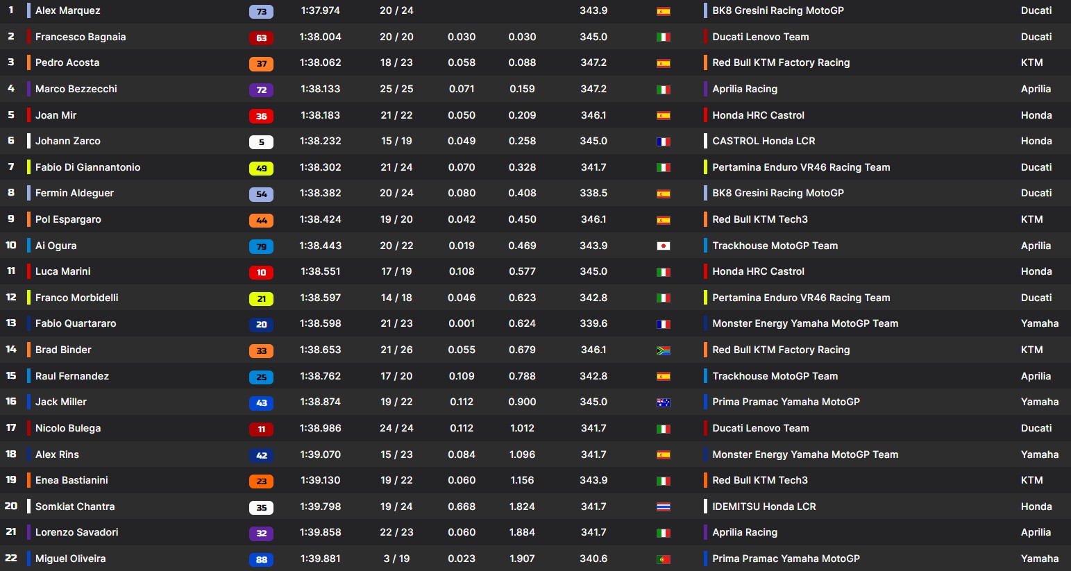1071x571 pixels.
Task: Click the Thai flag next to Somkiat Chantra
Action: coord(664,506)
